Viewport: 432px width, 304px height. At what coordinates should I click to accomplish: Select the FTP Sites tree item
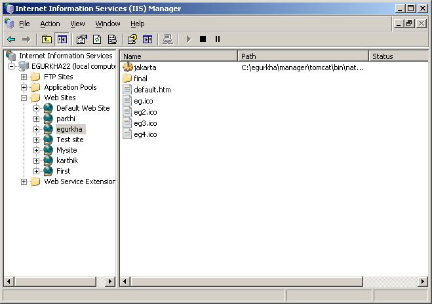(58, 77)
